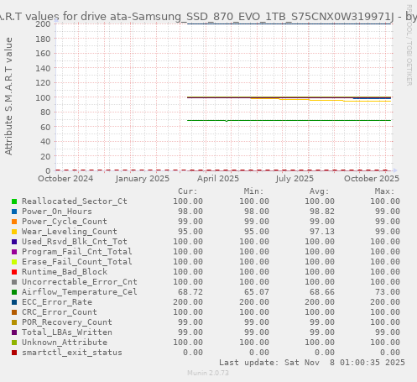Click Airflow_Temperature_Cel current value 68.72
This screenshot has height=382, width=417.
(x=190, y=292)
